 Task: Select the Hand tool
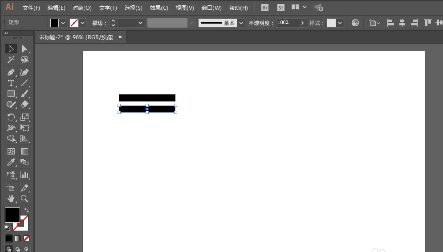11,199
